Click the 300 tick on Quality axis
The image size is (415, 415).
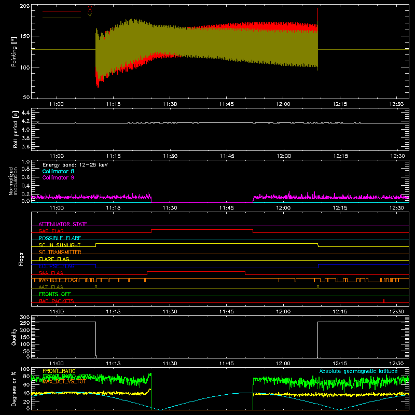point(25,317)
